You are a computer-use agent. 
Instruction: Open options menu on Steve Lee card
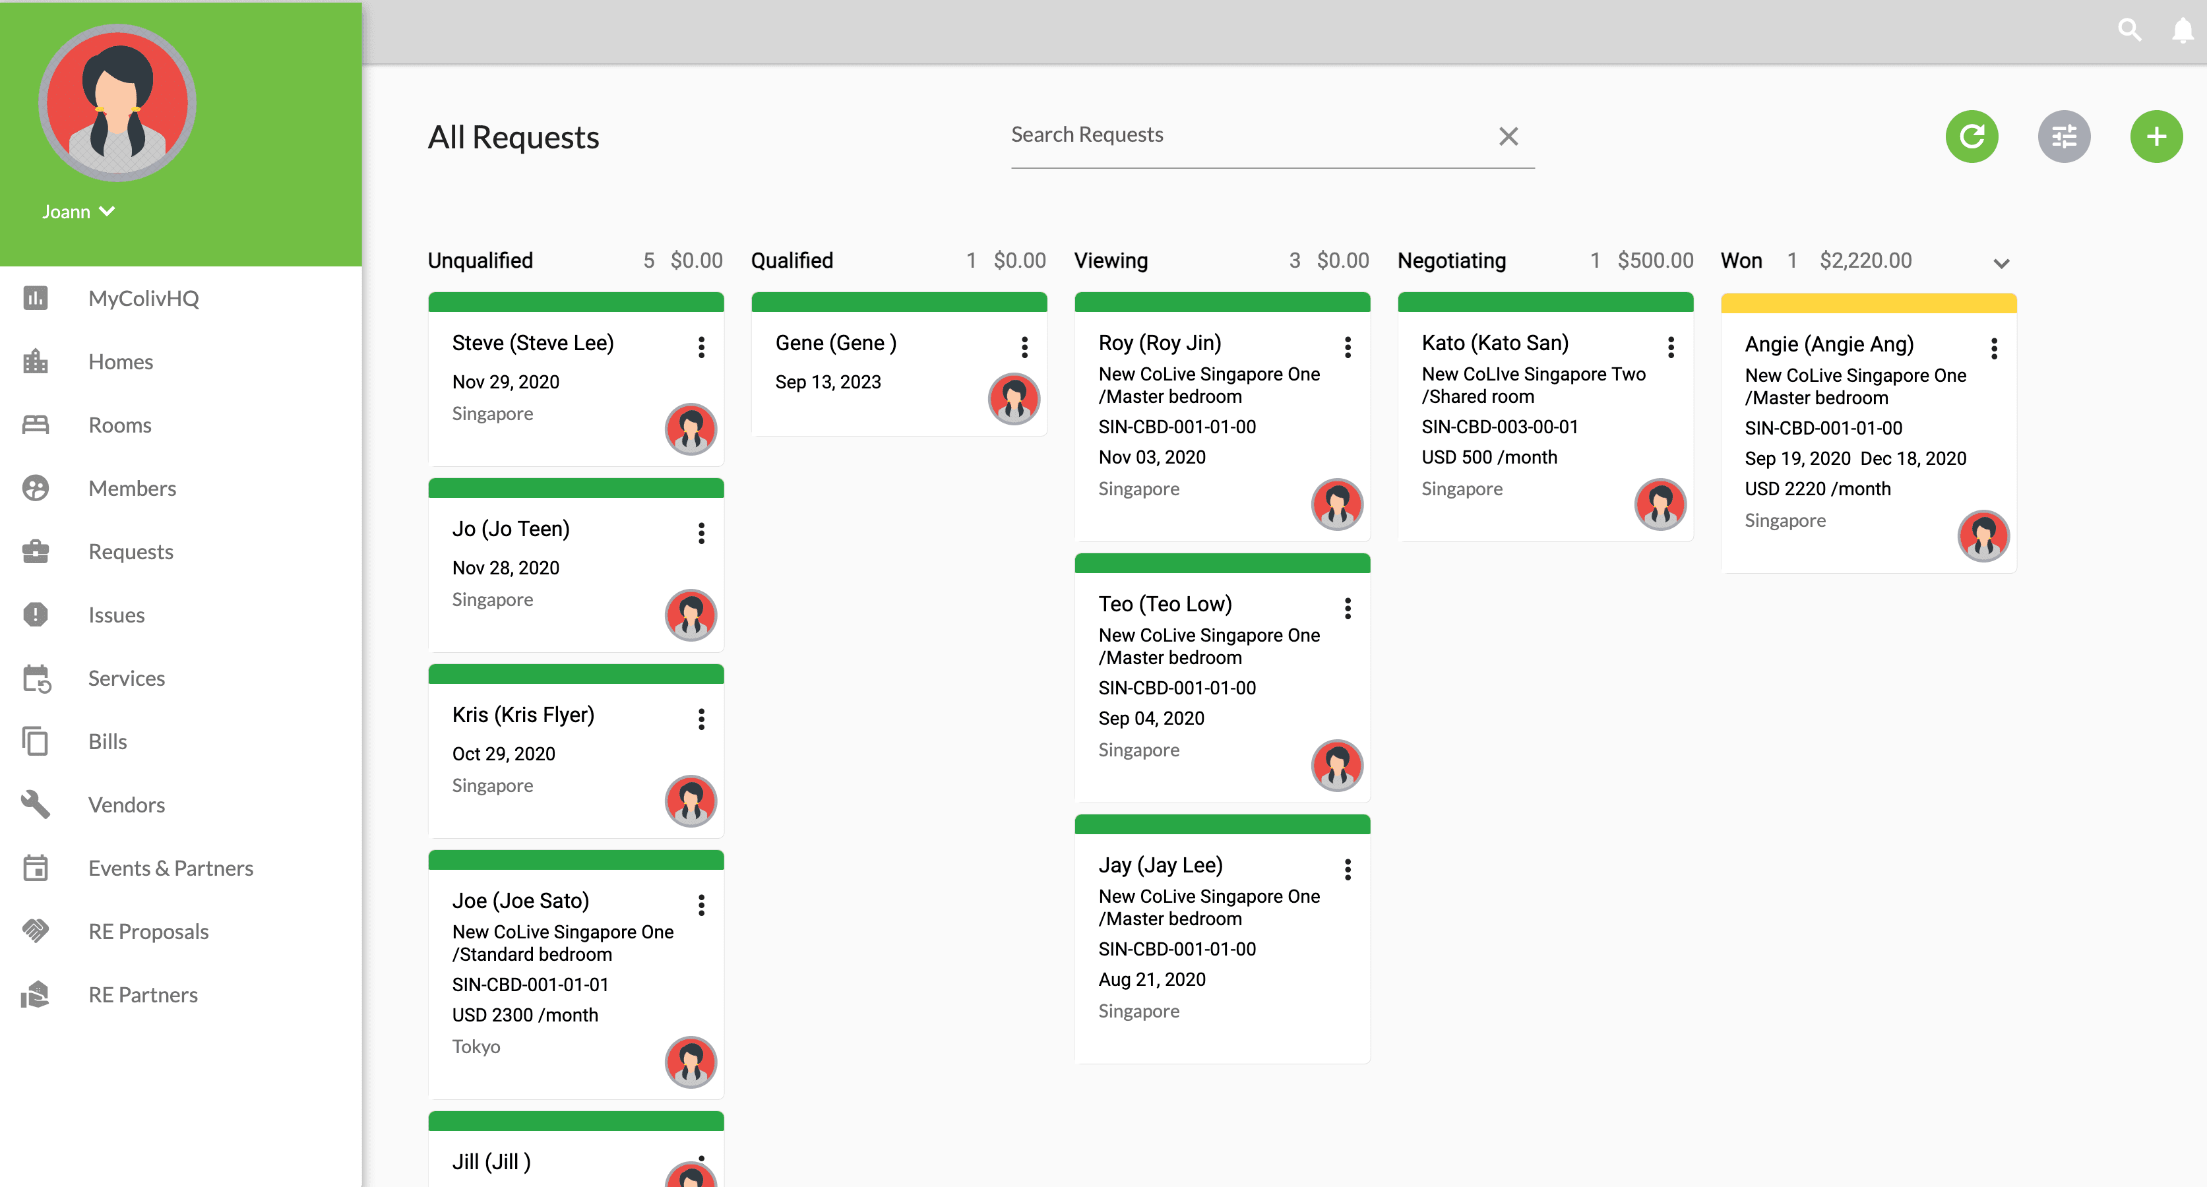coord(701,347)
